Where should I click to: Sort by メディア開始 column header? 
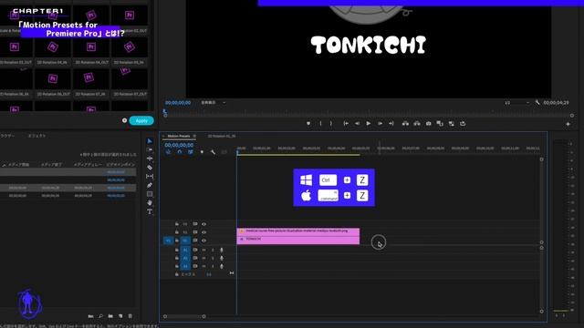(x=19, y=164)
